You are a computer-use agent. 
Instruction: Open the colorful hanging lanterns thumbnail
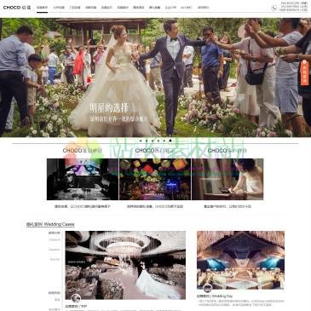(x=155, y=179)
